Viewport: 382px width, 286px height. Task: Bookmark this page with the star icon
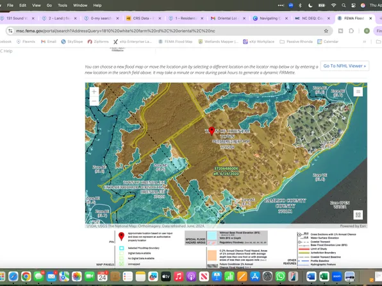[326, 31]
